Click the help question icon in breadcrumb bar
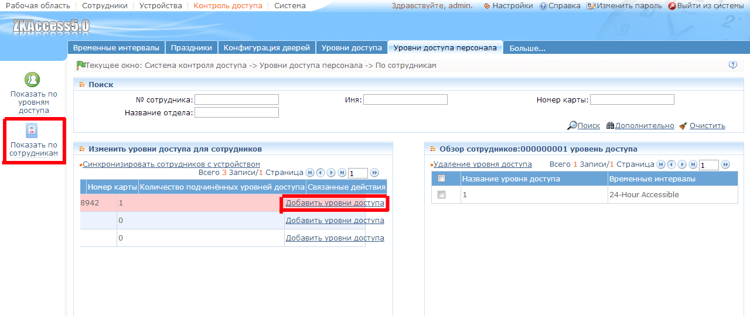 click(732, 65)
